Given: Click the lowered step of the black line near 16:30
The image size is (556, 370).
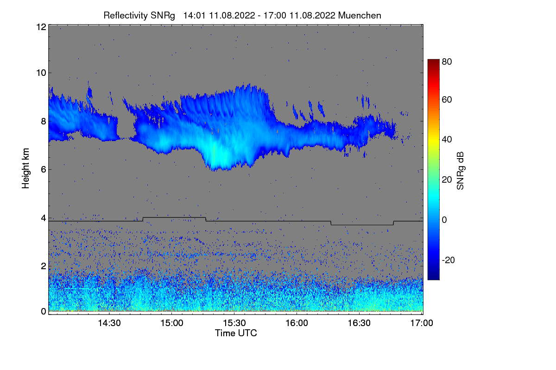Looking at the screenshot, I should click(362, 225).
